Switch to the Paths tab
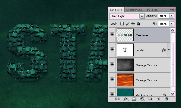Screen dimensions: 181x108 tap(152, 10)
